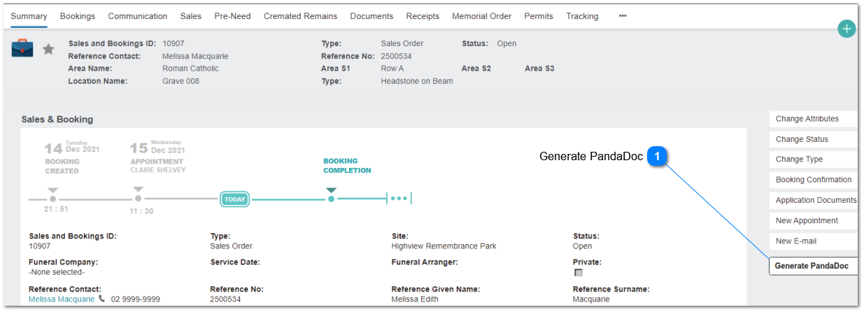
Task: Toggle the favorite star icon
Action: [48, 49]
